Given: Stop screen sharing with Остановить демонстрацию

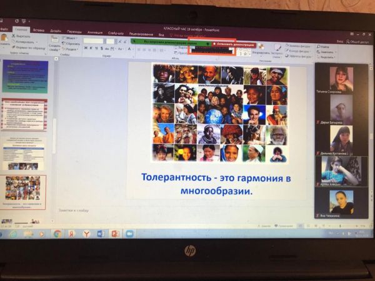Looking at the screenshot, I should pos(233,44).
